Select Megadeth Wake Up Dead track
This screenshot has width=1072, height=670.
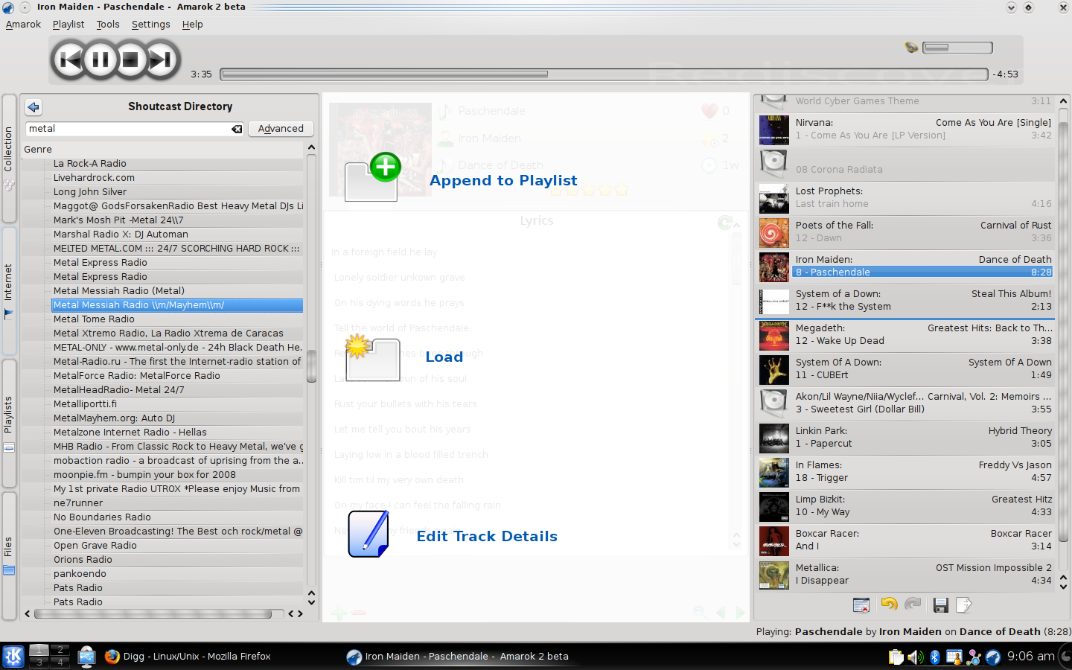click(905, 335)
